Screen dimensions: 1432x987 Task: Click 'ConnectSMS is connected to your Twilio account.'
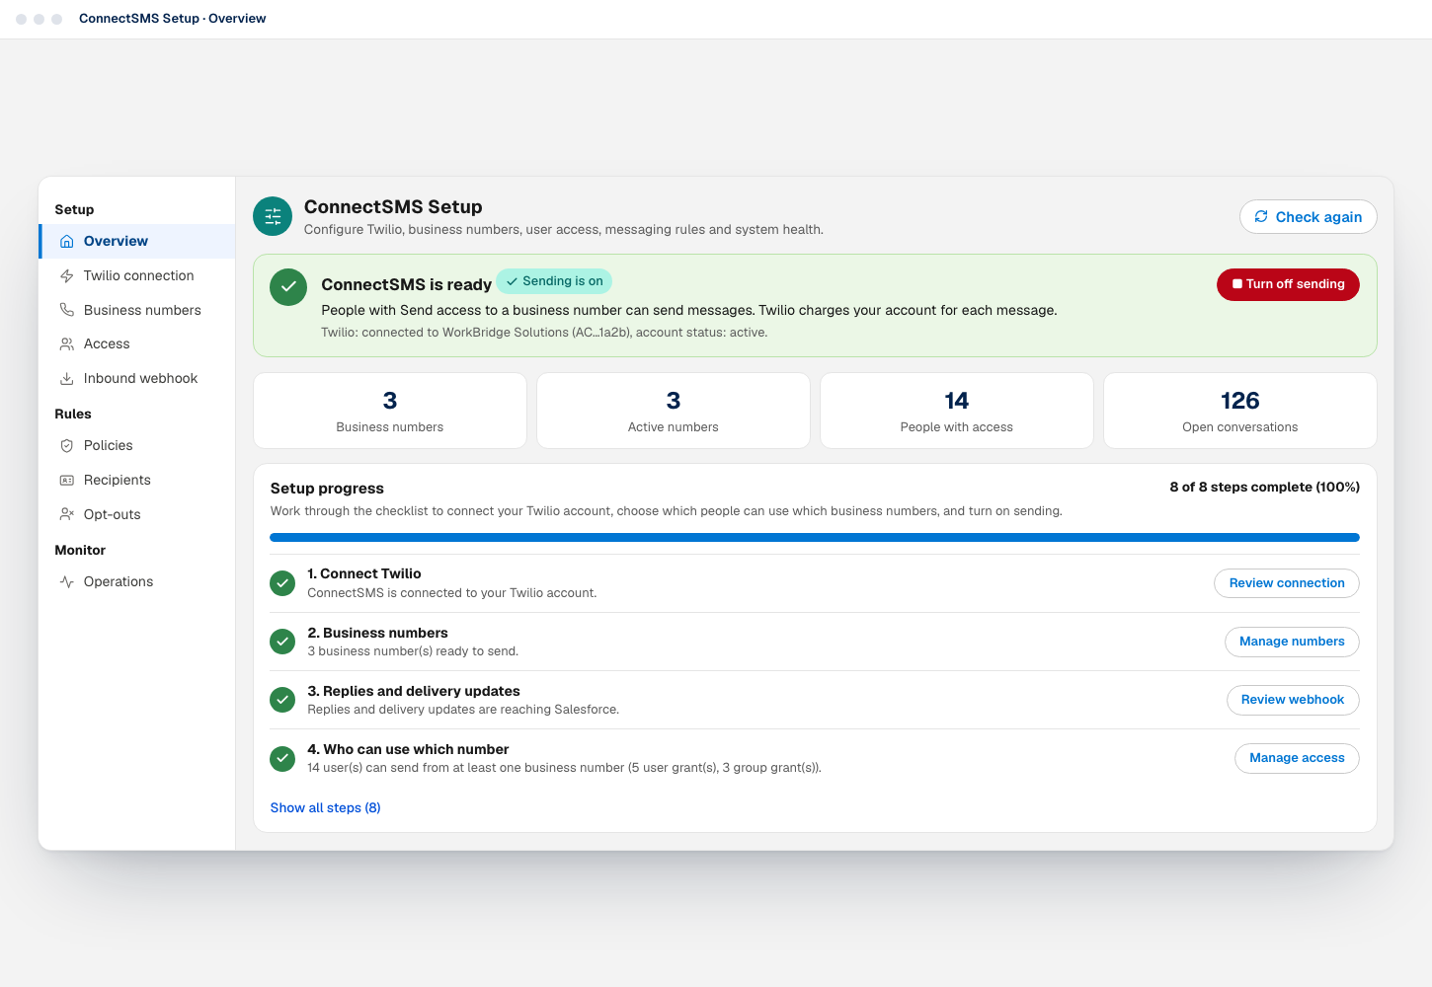pos(452,593)
